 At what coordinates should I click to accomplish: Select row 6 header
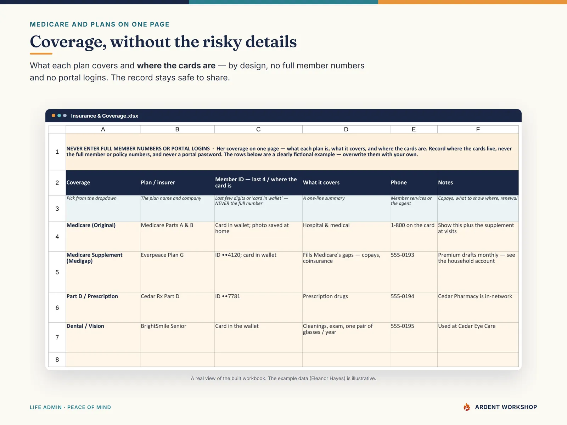(x=57, y=308)
